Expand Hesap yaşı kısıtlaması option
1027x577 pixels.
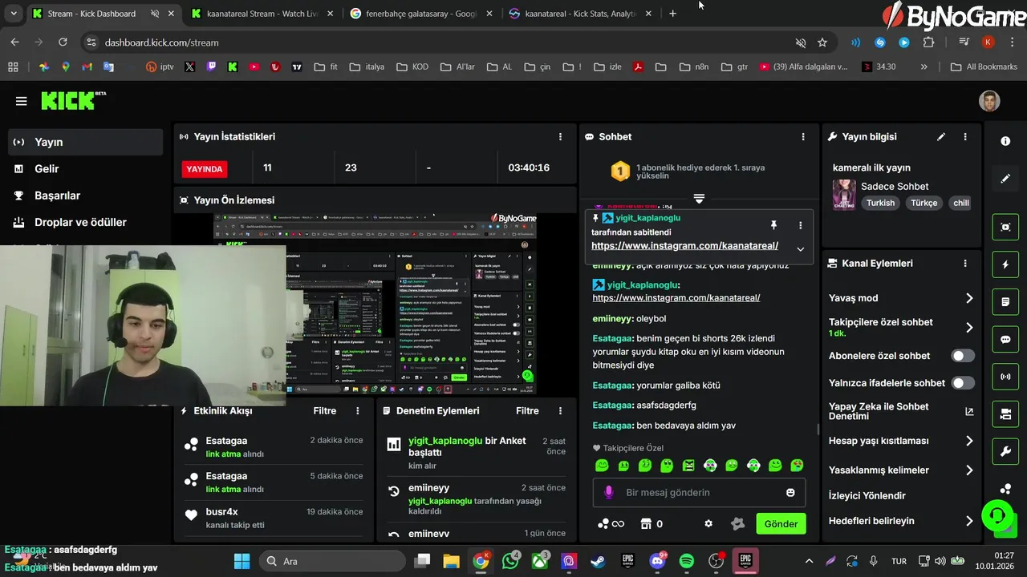[x=969, y=441]
